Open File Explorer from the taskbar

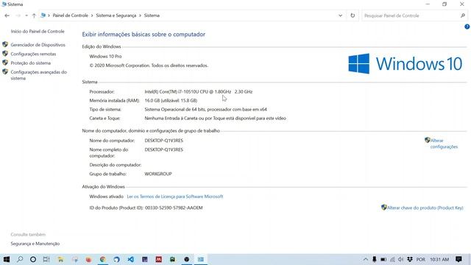click(x=60, y=259)
